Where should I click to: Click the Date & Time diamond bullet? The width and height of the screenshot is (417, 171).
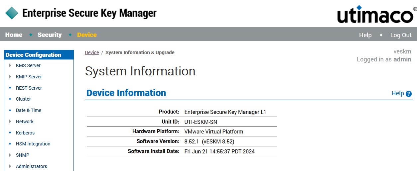(10, 110)
